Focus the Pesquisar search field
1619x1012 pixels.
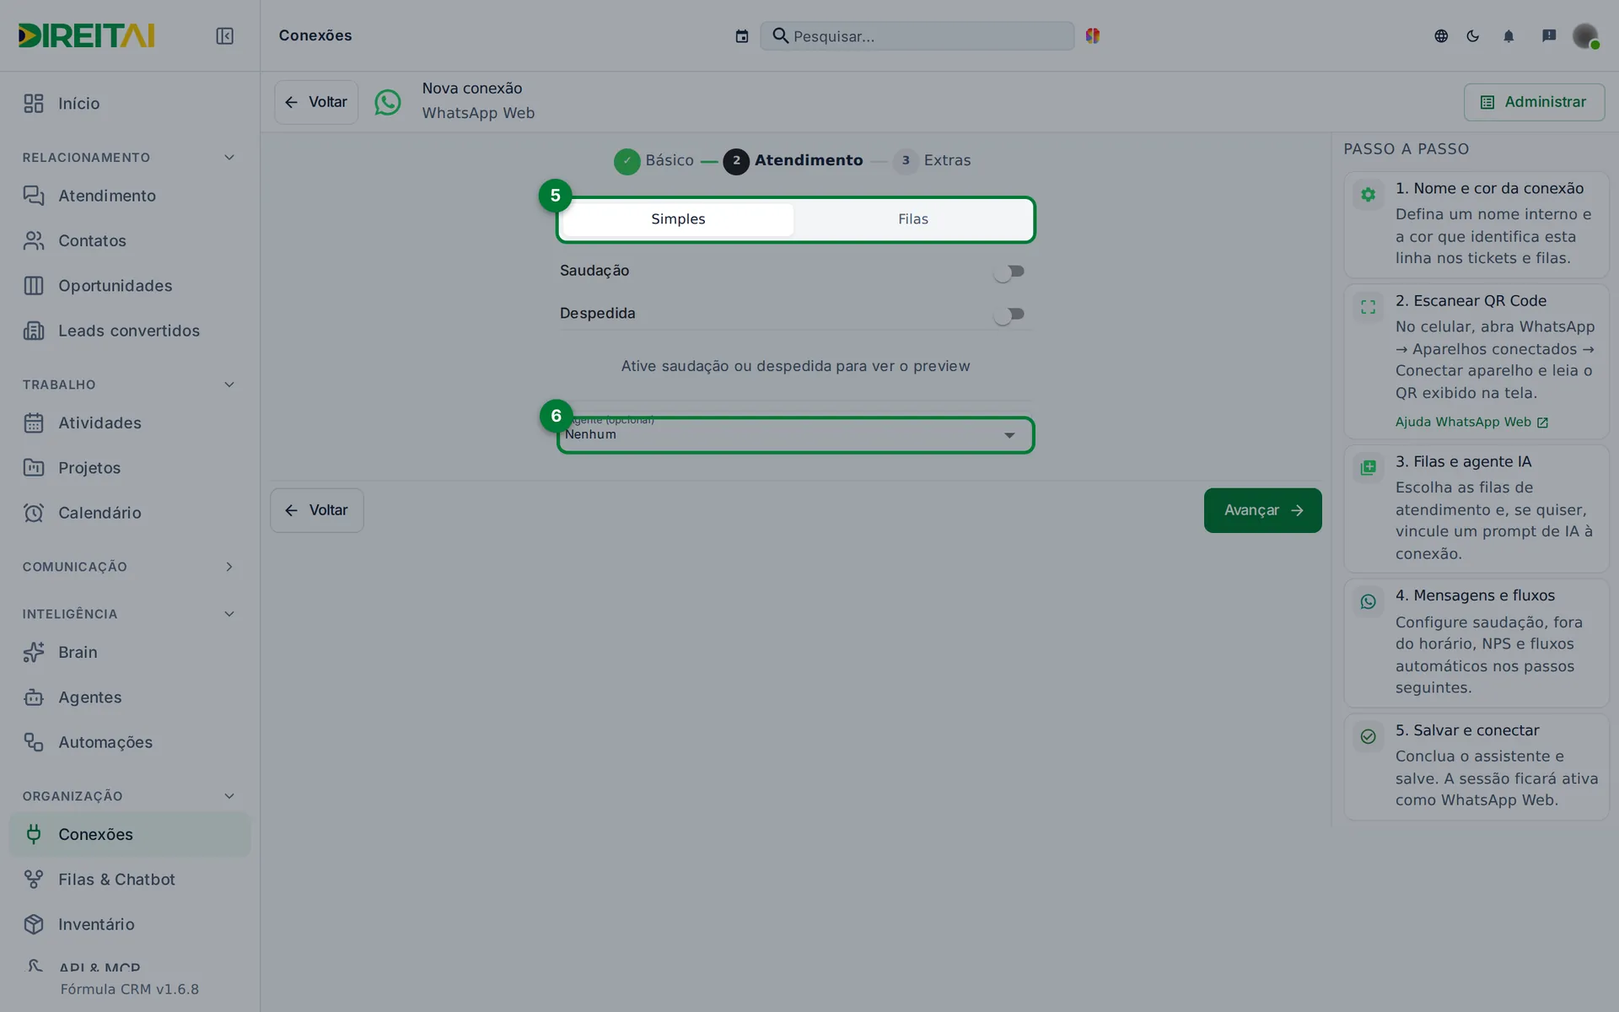tap(917, 36)
